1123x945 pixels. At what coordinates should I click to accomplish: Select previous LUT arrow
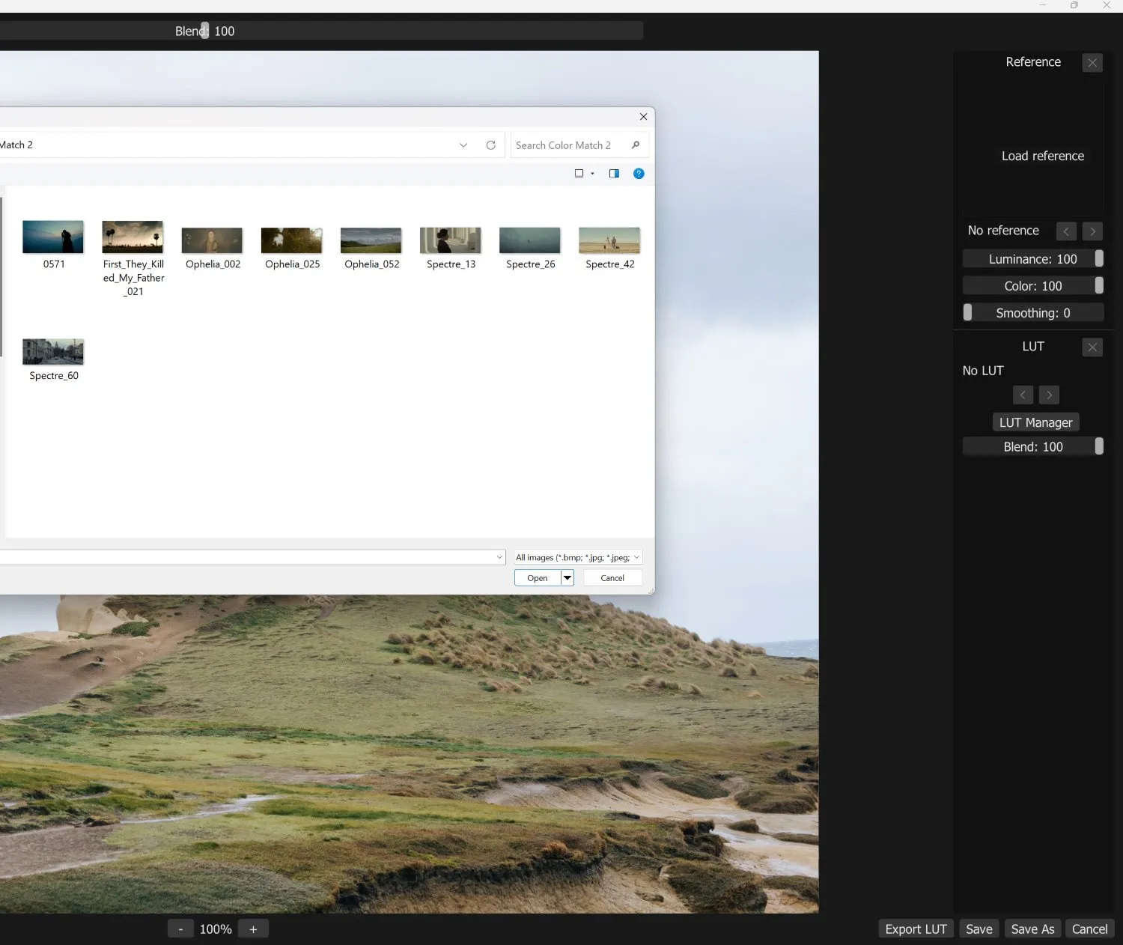point(1023,395)
